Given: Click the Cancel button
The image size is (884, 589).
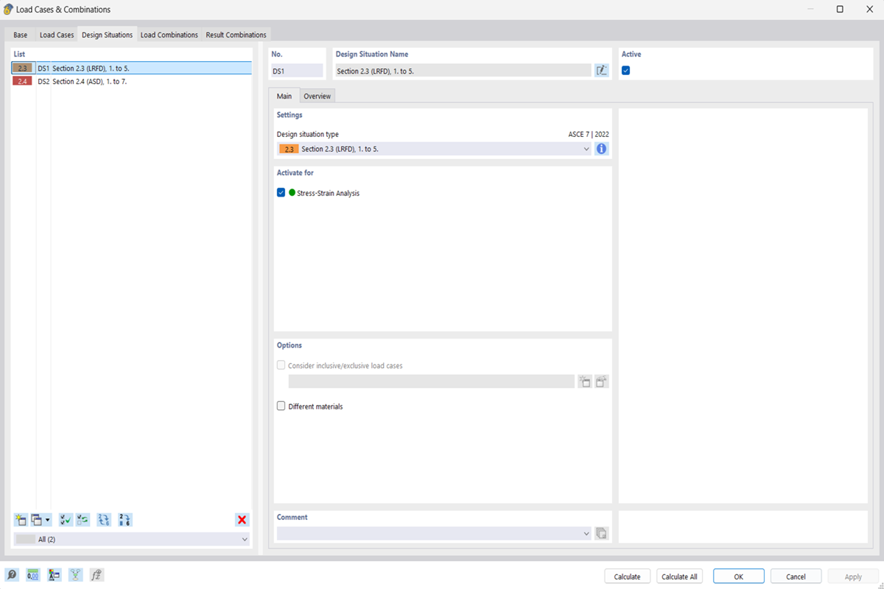Looking at the screenshot, I should [796, 576].
